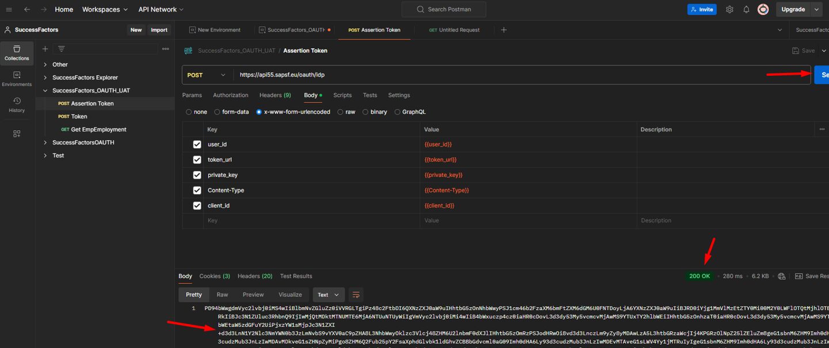Image resolution: width=829 pixels, height=348 pixels.
Task: Go to Home
Action: pos(64,10)
